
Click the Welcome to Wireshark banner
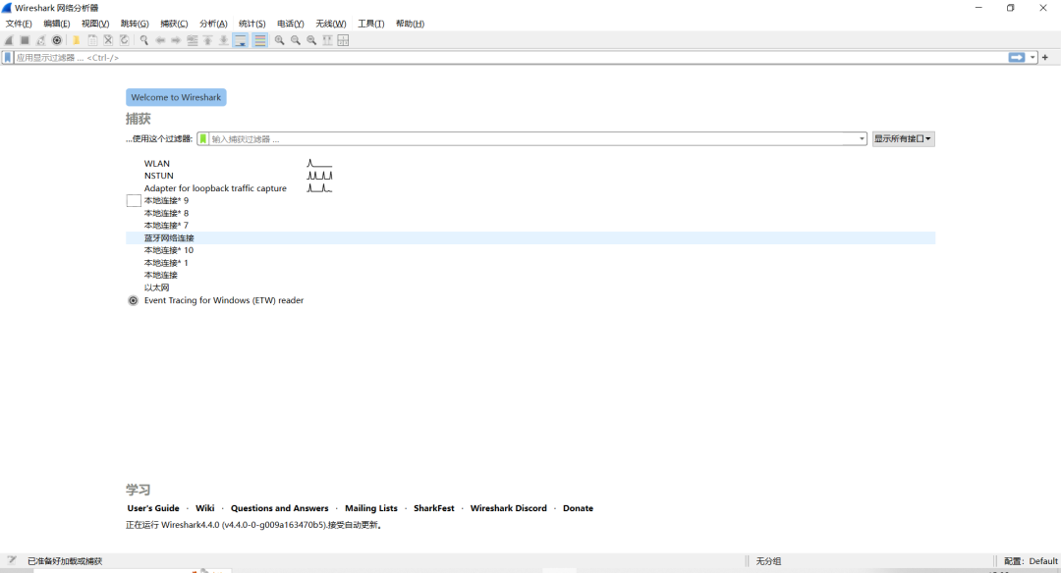pos(176,97)
